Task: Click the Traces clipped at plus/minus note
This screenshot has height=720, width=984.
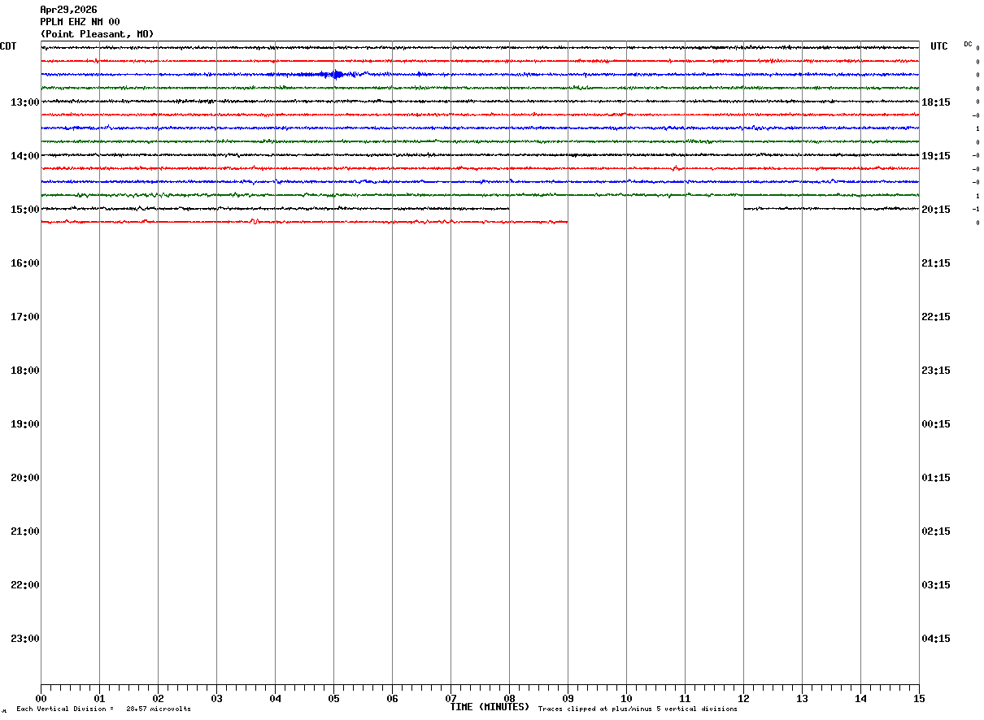Action: (x=638, y=709)
